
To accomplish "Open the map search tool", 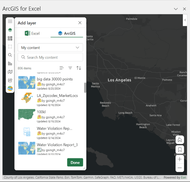I will click(x=10, y=55).
